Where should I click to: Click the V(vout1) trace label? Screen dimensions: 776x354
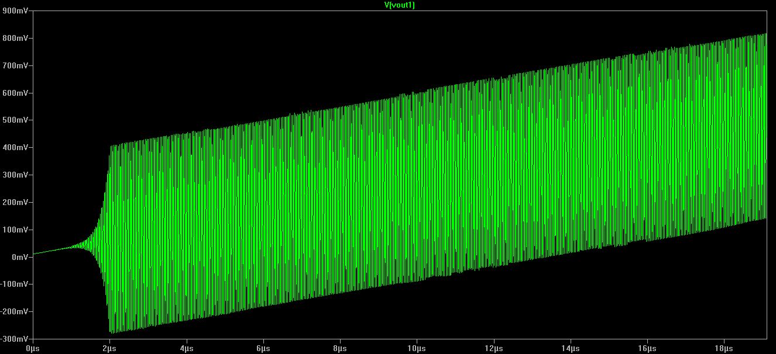click(x=401, y=5)
